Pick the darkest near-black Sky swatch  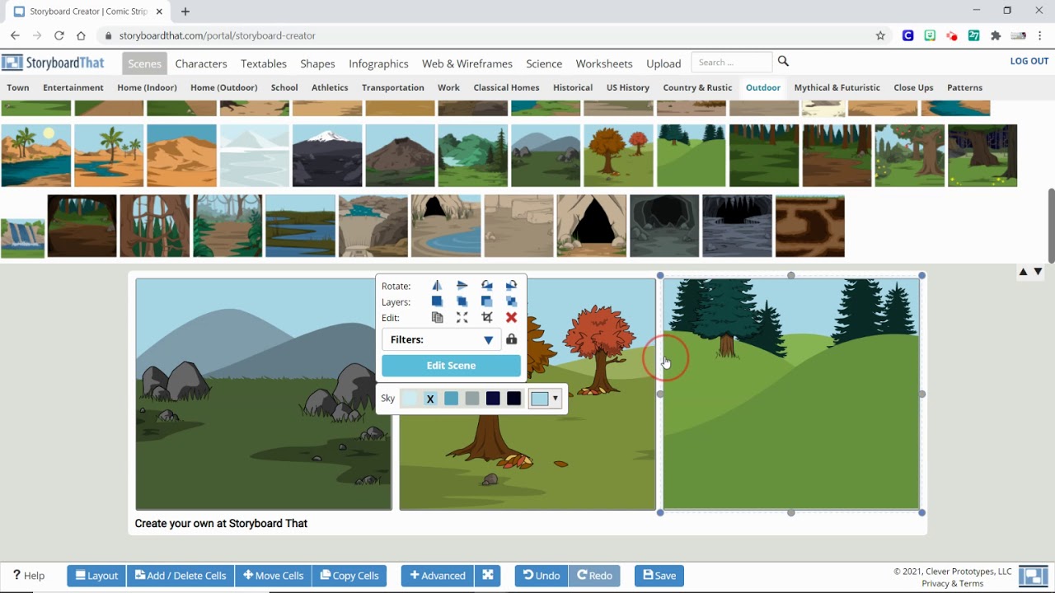(x=513, y=399)
